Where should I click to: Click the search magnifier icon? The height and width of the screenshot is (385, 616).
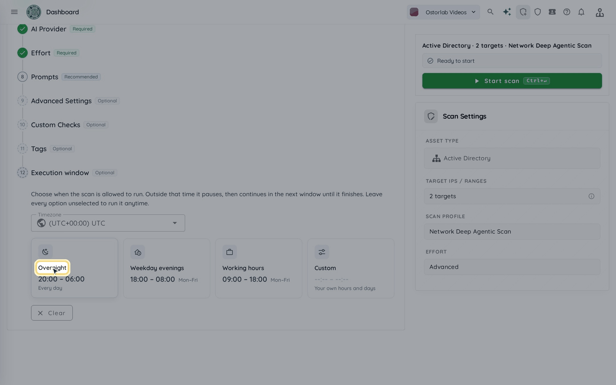pos(490,12)
